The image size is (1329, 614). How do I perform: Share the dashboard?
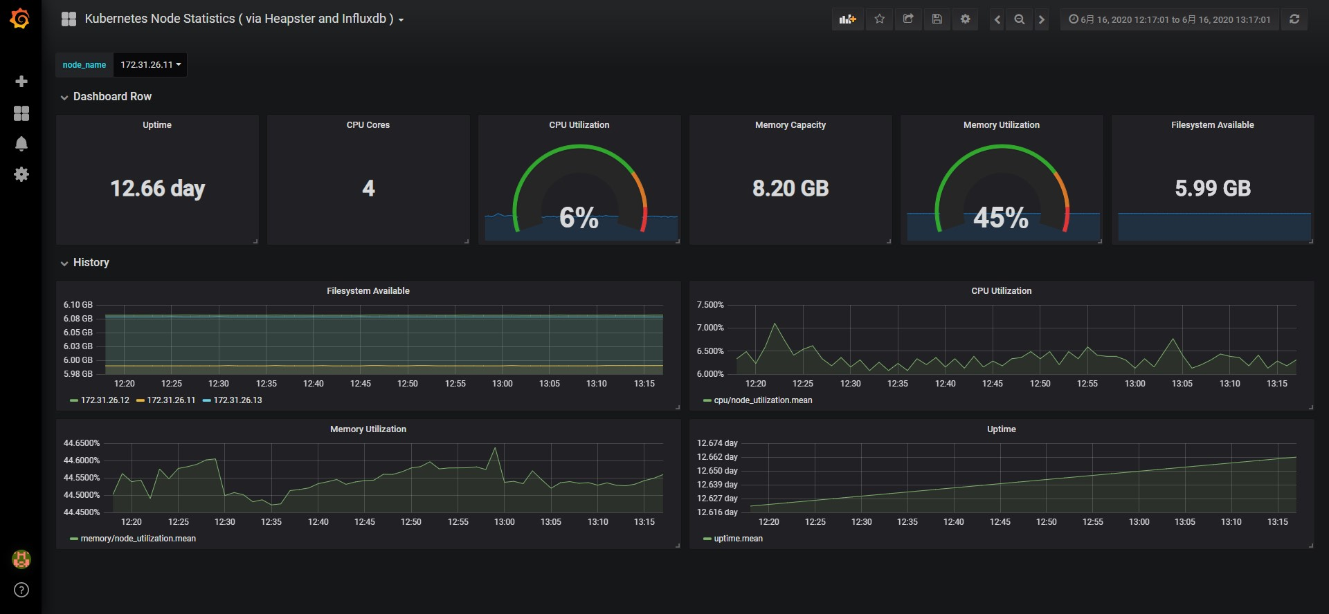click(x=908, y=19)
